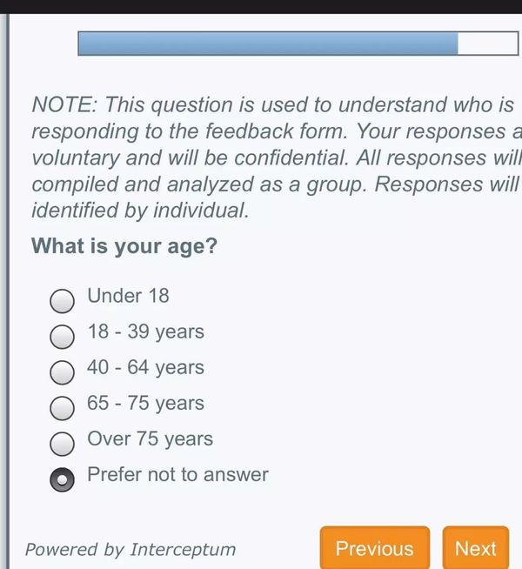This screenshot has width=522, height=569.
Task: Click the "Over 75 years" label text
Action: 150,438
